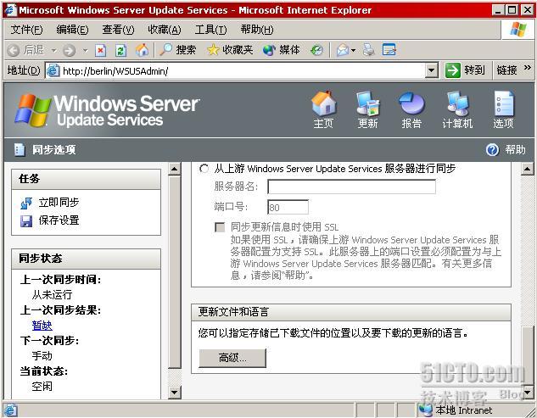This screenshot has height=418, width=537.
Task: Click the 从未运行 last sync time text
Action: [x=52, y=295]
